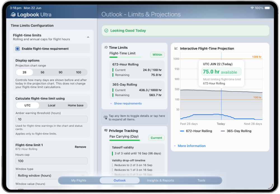Image resolution: width=280 pixels, height=194 pixels.
Task: Click the 'Past 28 days' axis label
Action: coord(189,124)
